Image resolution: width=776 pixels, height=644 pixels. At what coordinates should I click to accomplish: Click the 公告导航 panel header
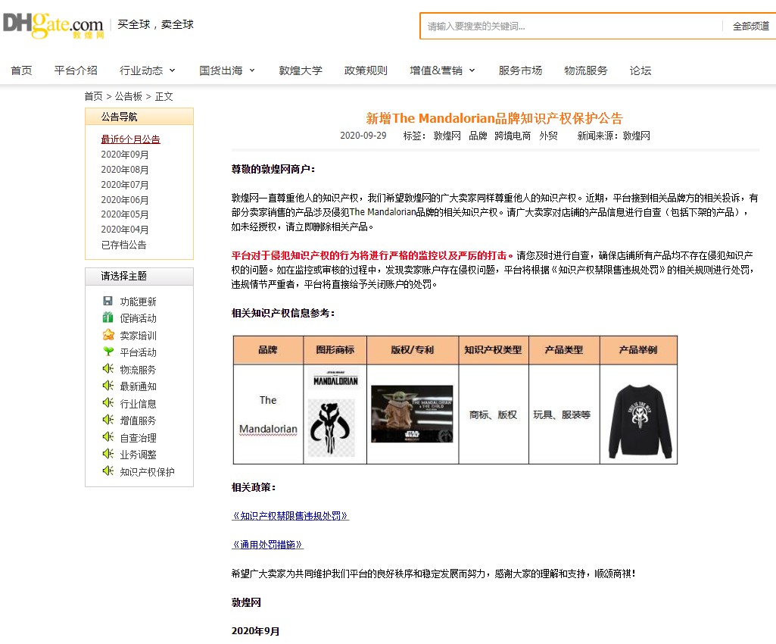tap(139, 117)
